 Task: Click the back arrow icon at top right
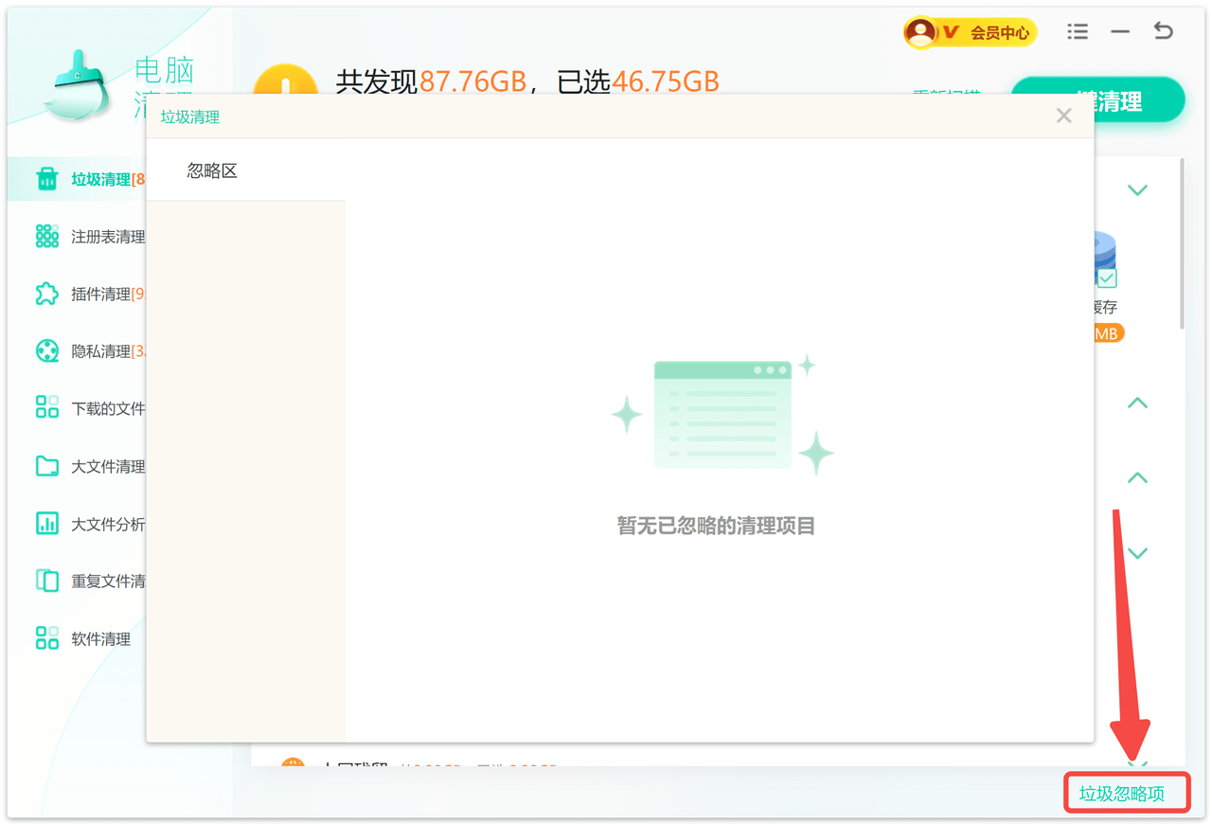click(1164, 32)
